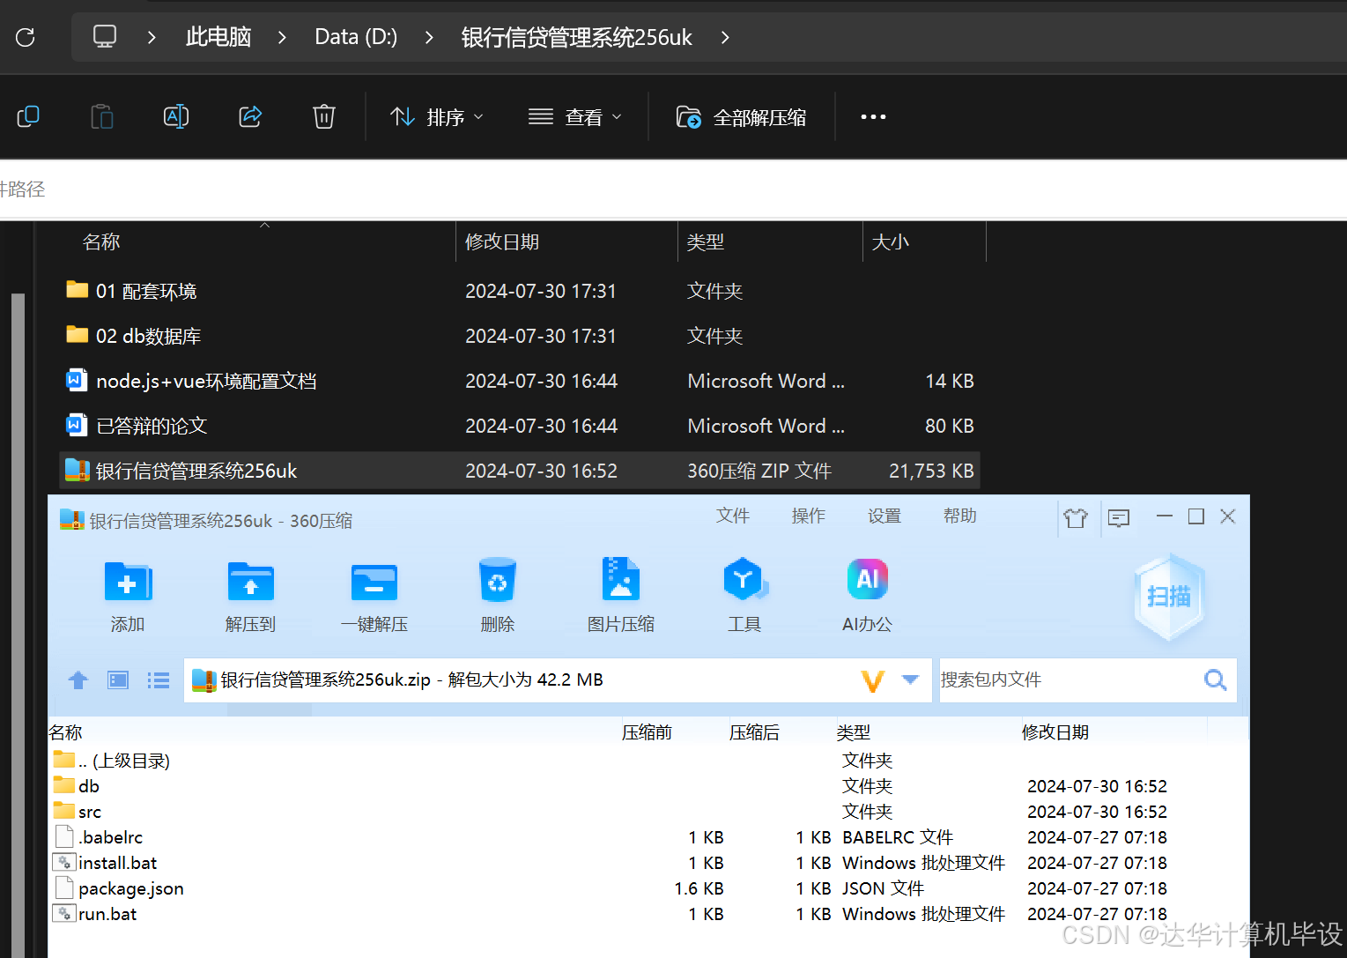Sort archive list by 压缩后 column
This screenshot has width=1347, height=958.
point(755,732)
